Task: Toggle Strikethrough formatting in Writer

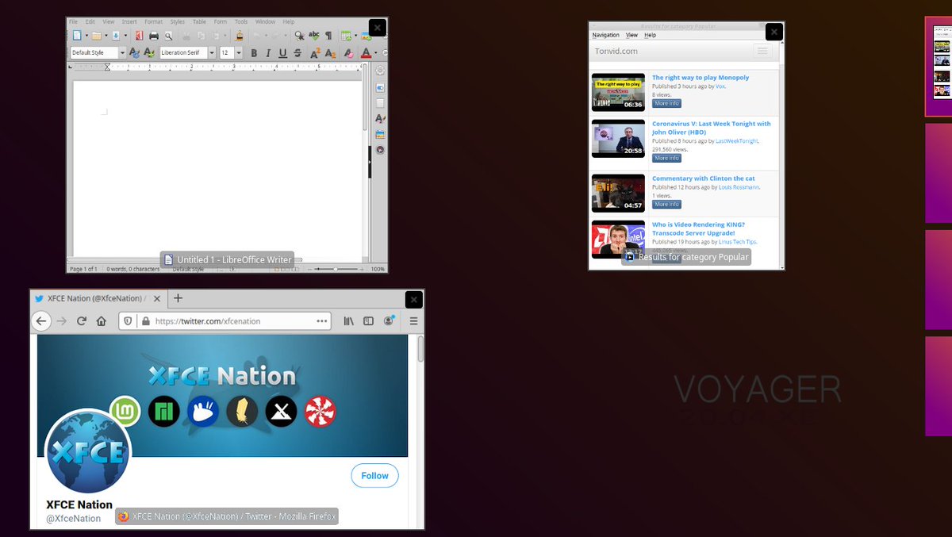Action: 297,53
